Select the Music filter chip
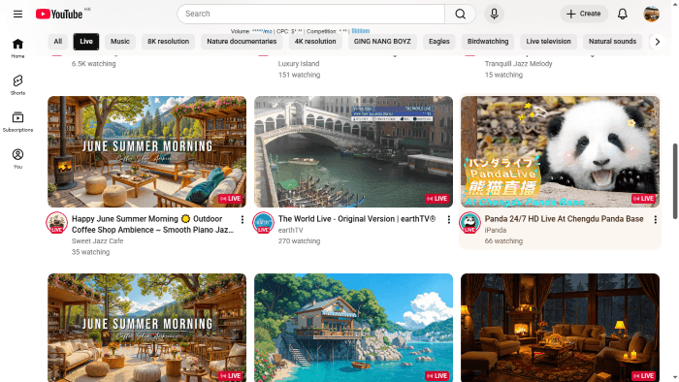Image resolution: width=679 pixels, height=382 pixels. coord(120,42)
